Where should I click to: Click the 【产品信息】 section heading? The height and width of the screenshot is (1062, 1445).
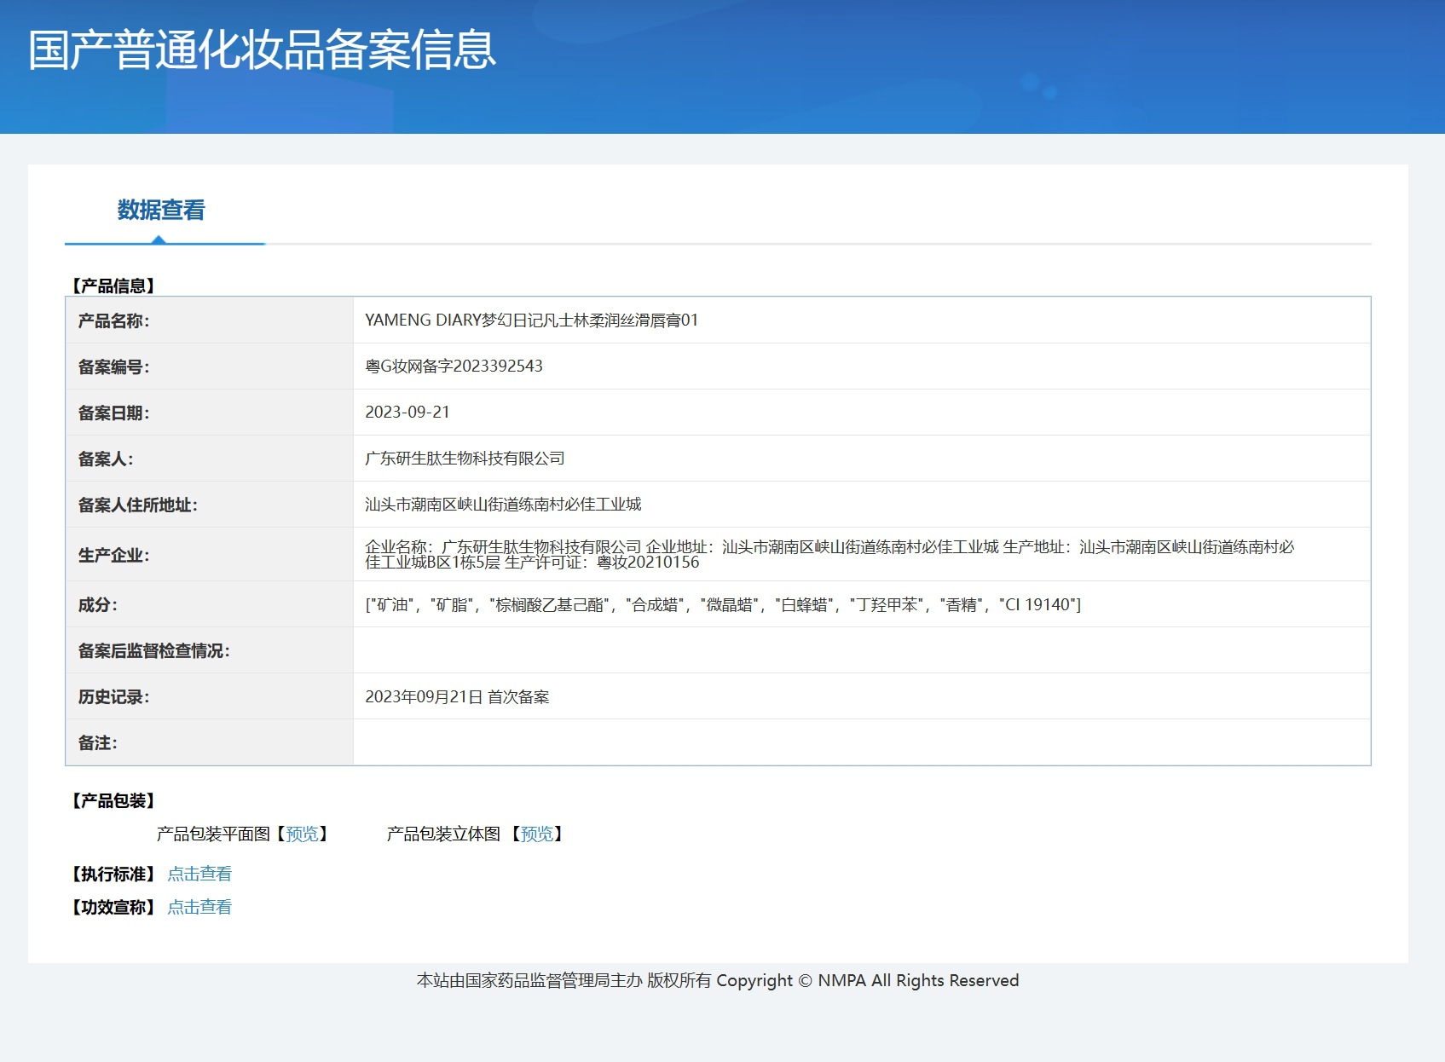coord(113,286)
